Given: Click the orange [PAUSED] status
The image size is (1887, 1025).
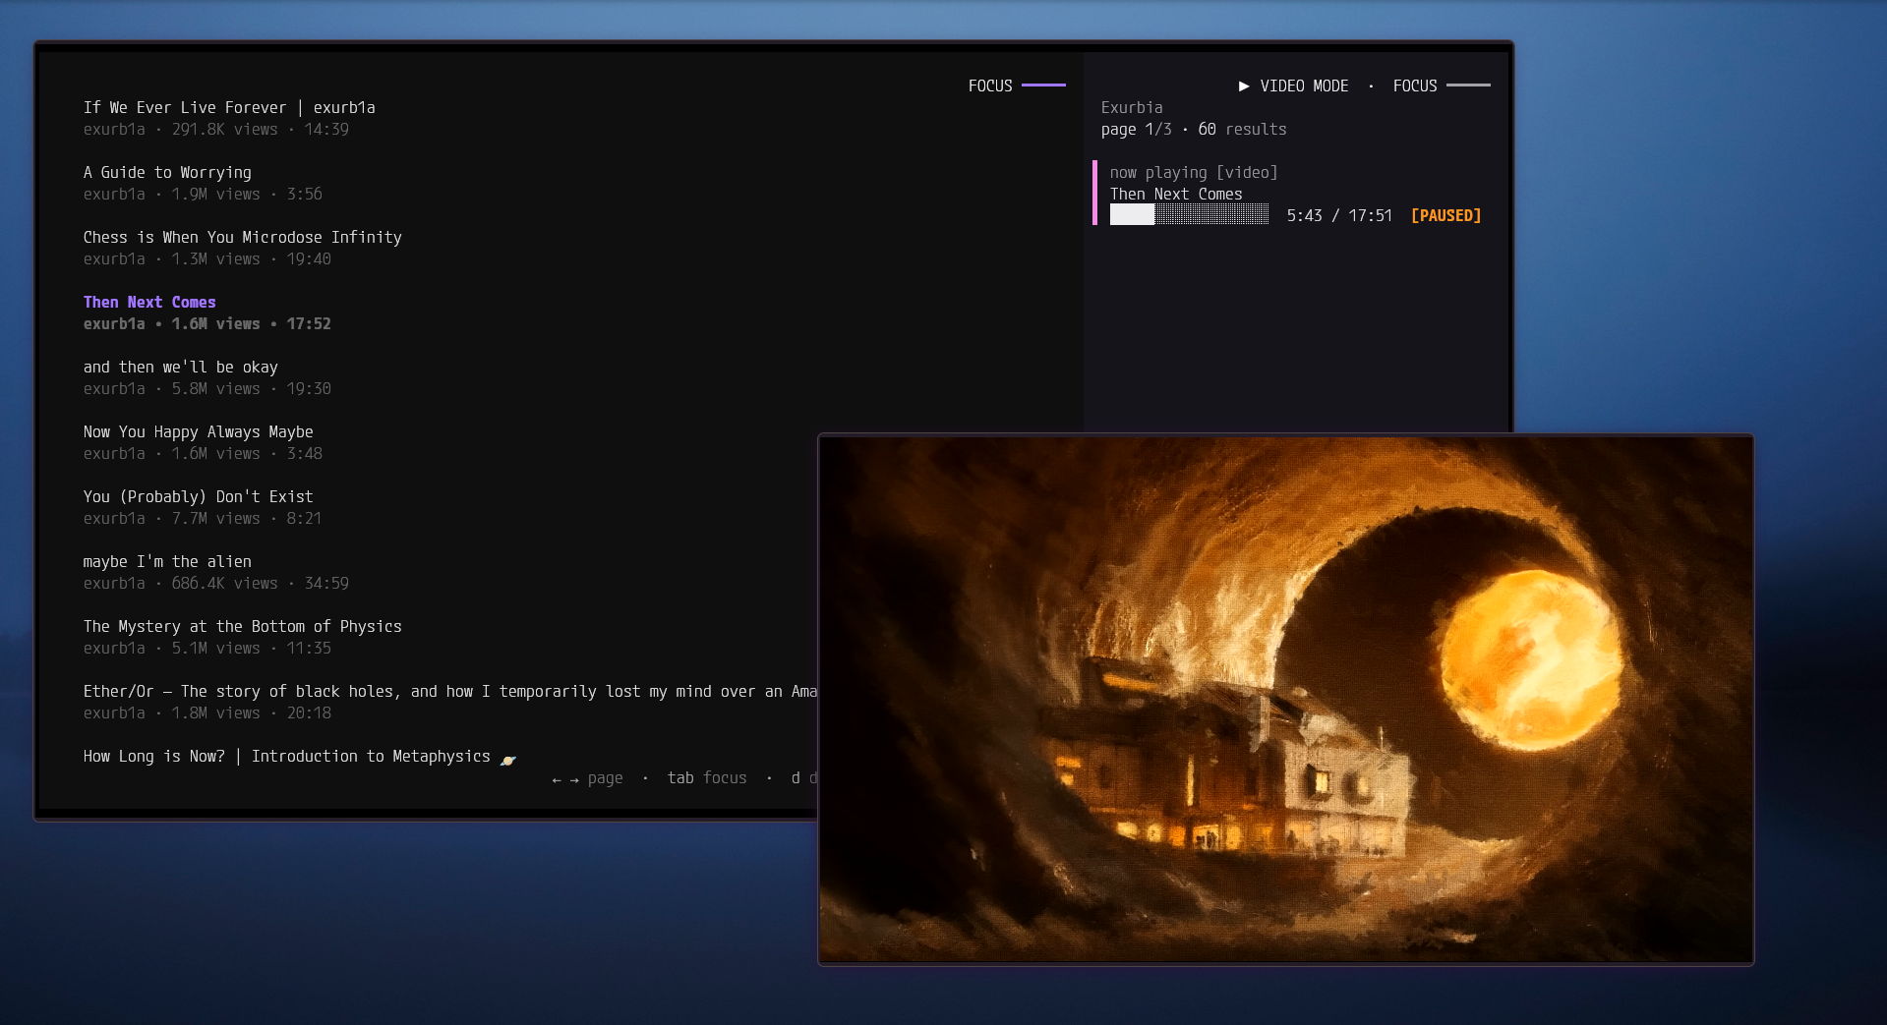Looking at the screenshot, I should coord(1445,216).
